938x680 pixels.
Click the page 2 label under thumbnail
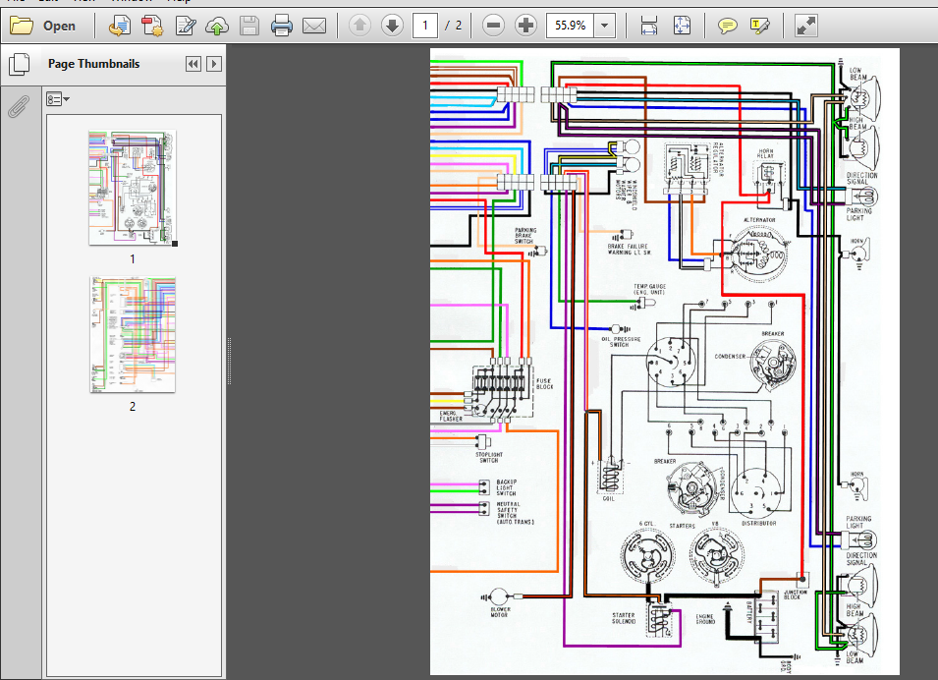133,407
